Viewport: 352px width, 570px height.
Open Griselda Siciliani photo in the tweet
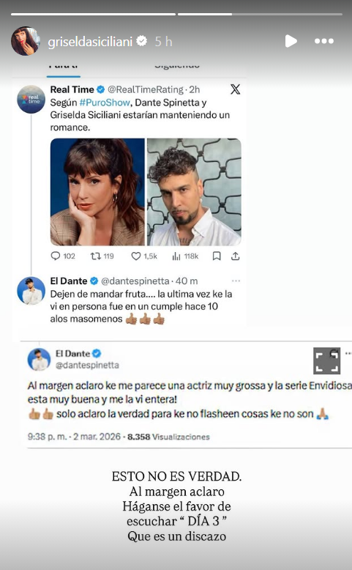(97, 192)
